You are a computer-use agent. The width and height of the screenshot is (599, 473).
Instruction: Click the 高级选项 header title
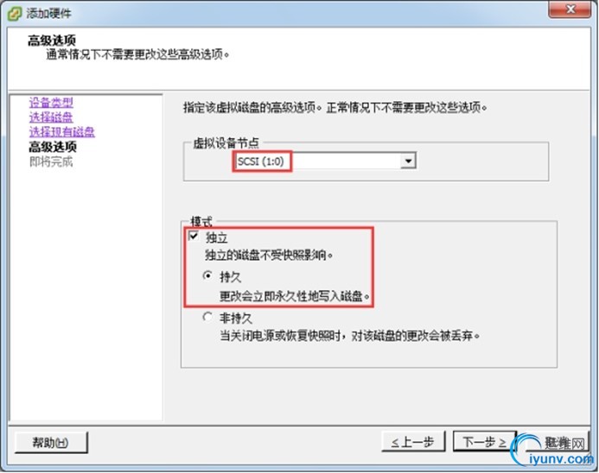coord(52,41)
